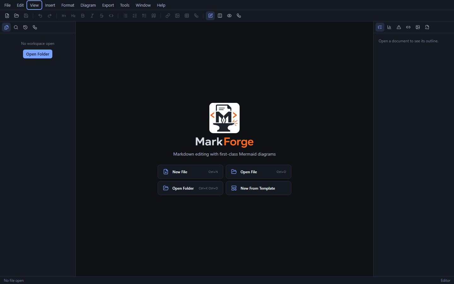Screen dimensions: 454x284
Task: Switch to split view layout icon
Action: pos(220,16)
